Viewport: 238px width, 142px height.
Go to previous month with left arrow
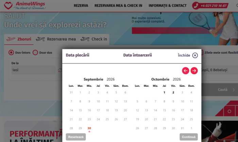coord(186,71)
